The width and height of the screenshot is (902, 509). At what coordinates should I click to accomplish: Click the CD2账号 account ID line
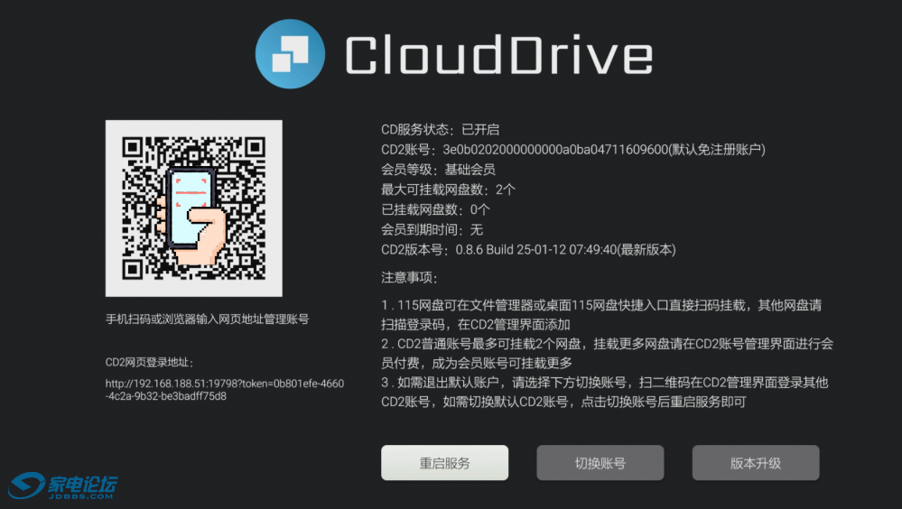[573, 150]
